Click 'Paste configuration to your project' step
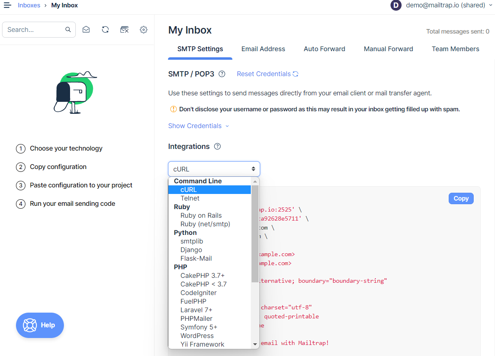The width and height of the screenshot is (495, 356). point(81,185)
